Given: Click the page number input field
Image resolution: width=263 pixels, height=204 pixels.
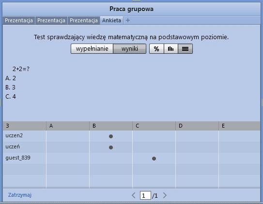Looking at the screenshot, I should point(145,195).
